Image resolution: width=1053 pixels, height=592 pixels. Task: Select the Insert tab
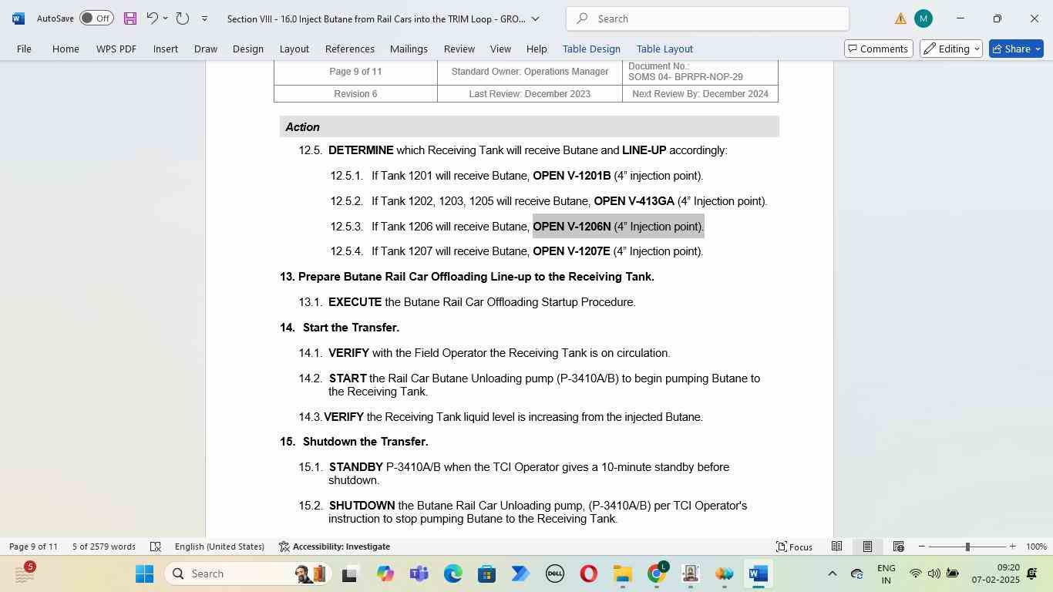pos(166,49)
